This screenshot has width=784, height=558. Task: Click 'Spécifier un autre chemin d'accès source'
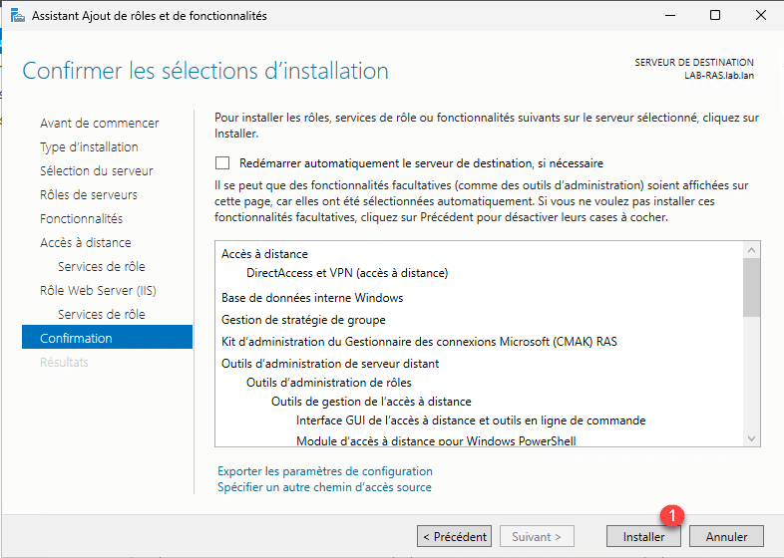pyautogui.click(x=324, y=487)
